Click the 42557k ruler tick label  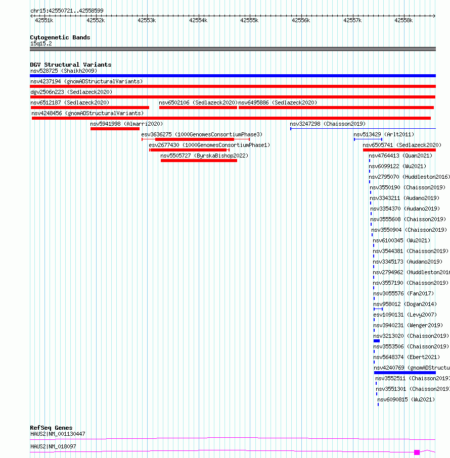coord(352,20)
